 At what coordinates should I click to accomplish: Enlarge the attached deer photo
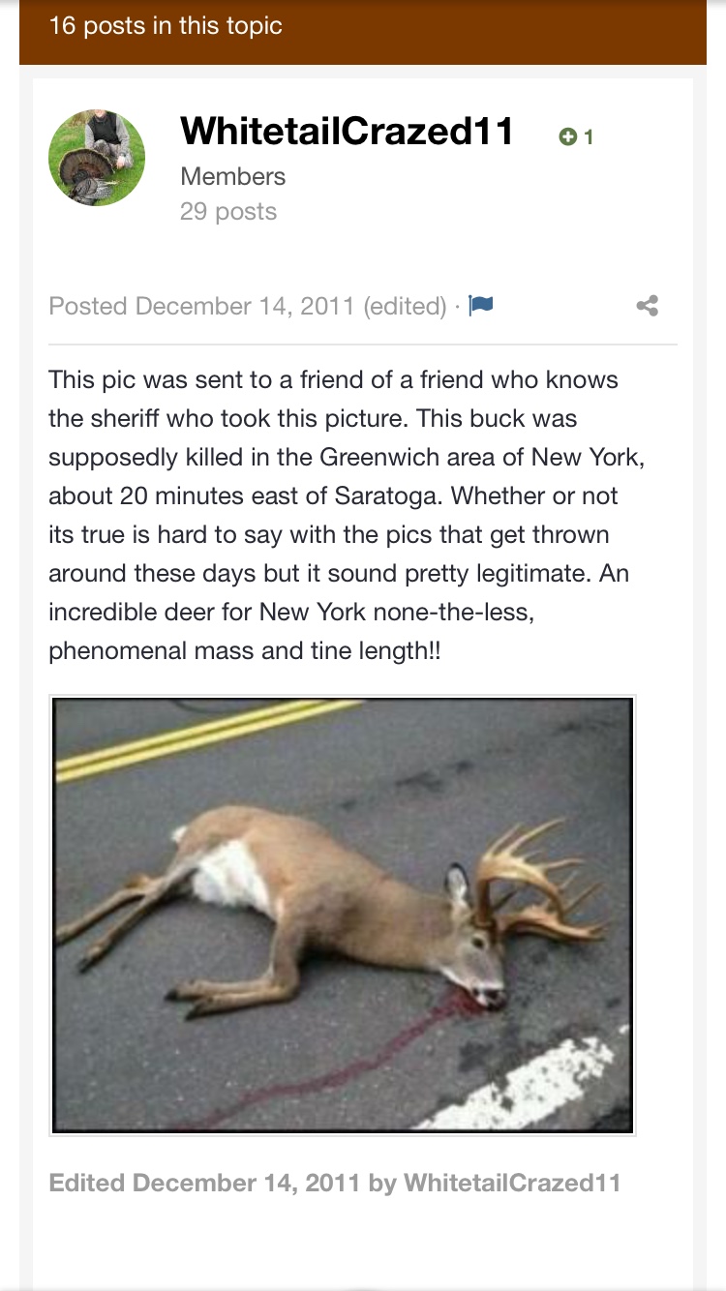click(343, 915)
